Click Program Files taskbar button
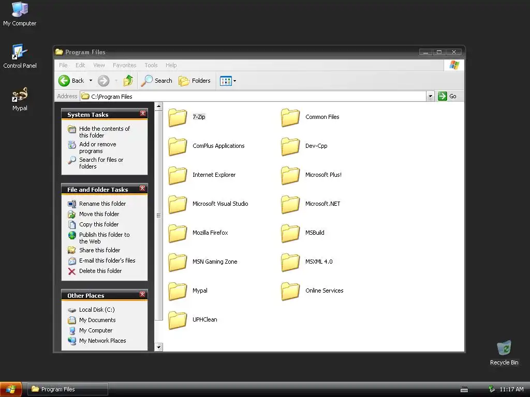Screen dimensions: 530x397 point(68,389)
